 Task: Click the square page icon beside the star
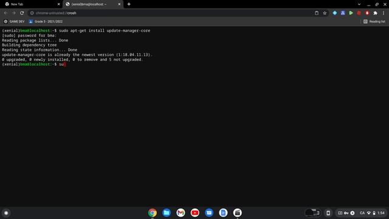317,13
